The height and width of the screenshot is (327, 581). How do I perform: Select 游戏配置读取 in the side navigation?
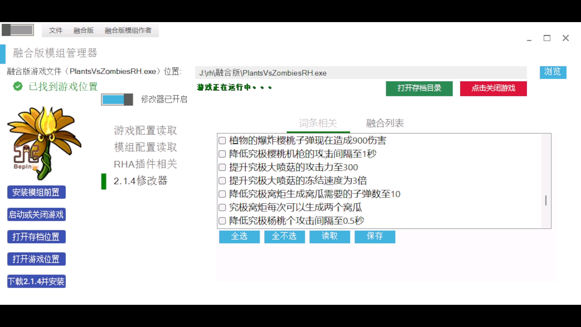(145, 130)
